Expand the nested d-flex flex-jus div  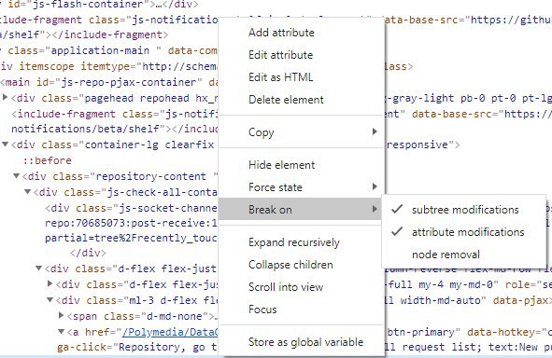(x=50, y=283)
